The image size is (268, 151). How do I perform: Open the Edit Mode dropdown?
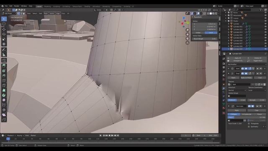click(10, 13)
